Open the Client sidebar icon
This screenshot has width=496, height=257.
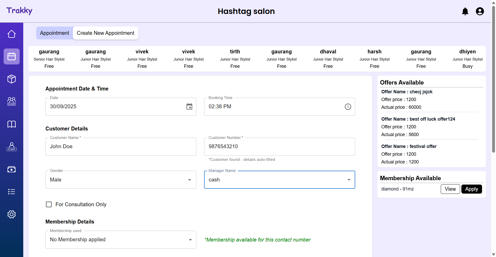coord(12,101)
